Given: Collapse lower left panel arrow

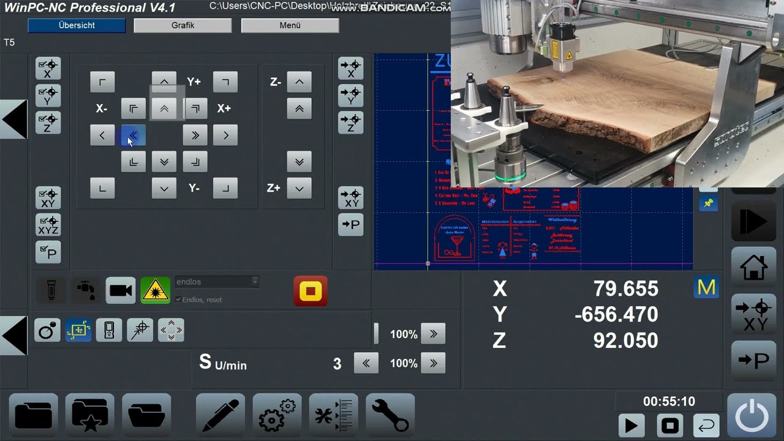Looking at the screenshot, I should 13,335.
